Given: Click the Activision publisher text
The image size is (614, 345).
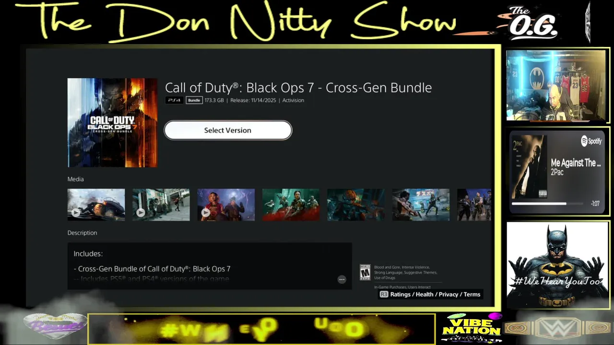Looking at the screenshot, I should pos(293,100).
